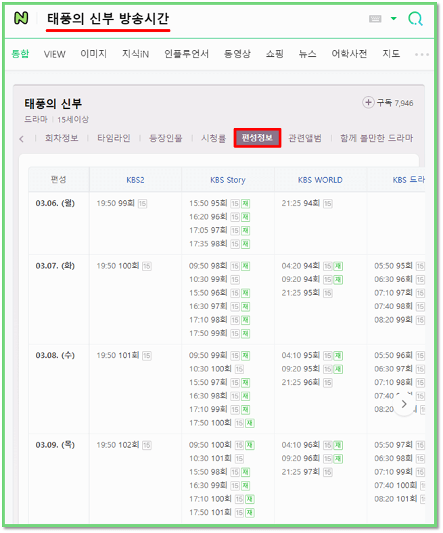The height and width of the screenshot is (533, 443).
Task: Click the Naver N logo
Action: click(21, 18)
